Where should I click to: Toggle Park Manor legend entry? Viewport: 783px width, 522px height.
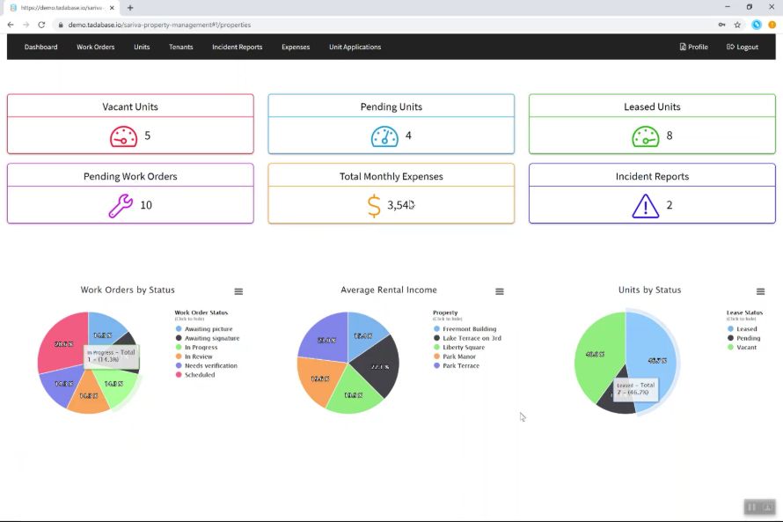click(x=455, y=357)
